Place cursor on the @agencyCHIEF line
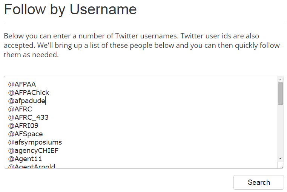287x192 pixels. click(33, 151)
